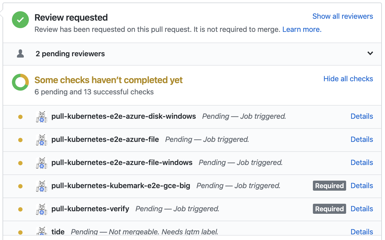Image resolution: width=385 pixels, height=240 pixels.
Task: Select the pull-kubernetes-verify check name
Action: [x=90, y=209]
